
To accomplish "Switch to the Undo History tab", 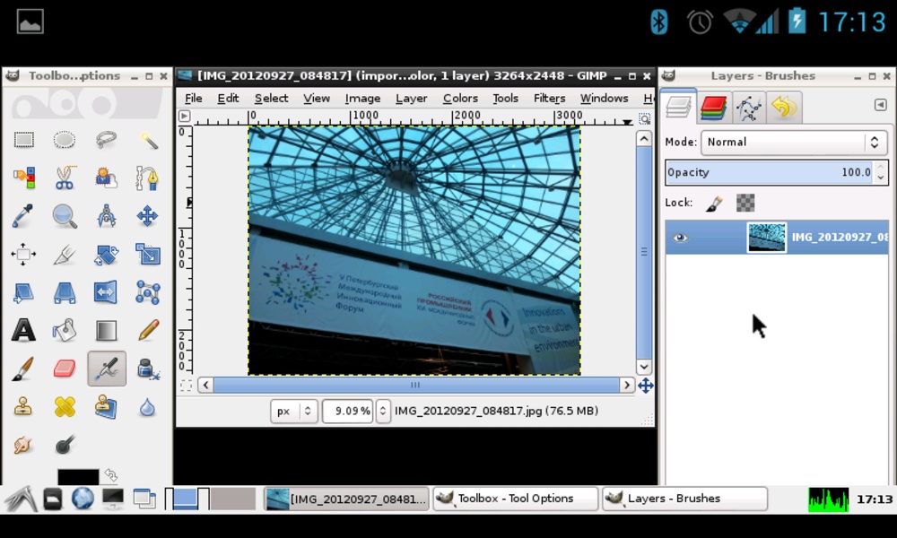I will tap(784, 107).
